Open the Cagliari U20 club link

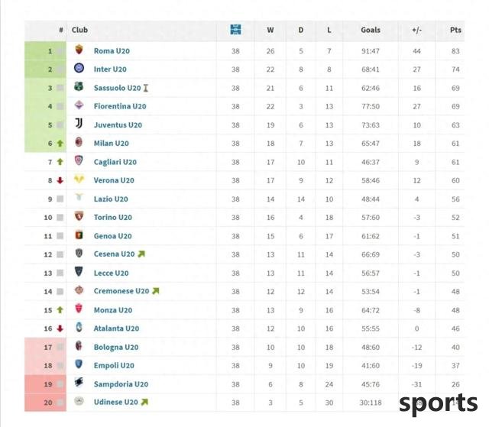(x=115, y=162)
